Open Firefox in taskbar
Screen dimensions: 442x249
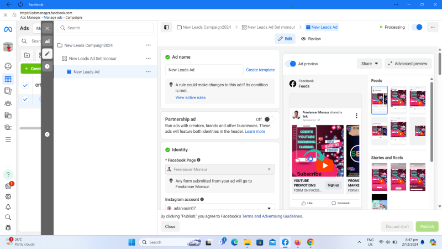click(x=297, y=242)
